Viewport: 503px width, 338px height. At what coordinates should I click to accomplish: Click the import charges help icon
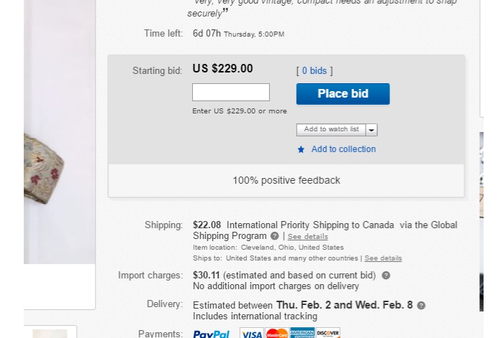coord(386,276)
